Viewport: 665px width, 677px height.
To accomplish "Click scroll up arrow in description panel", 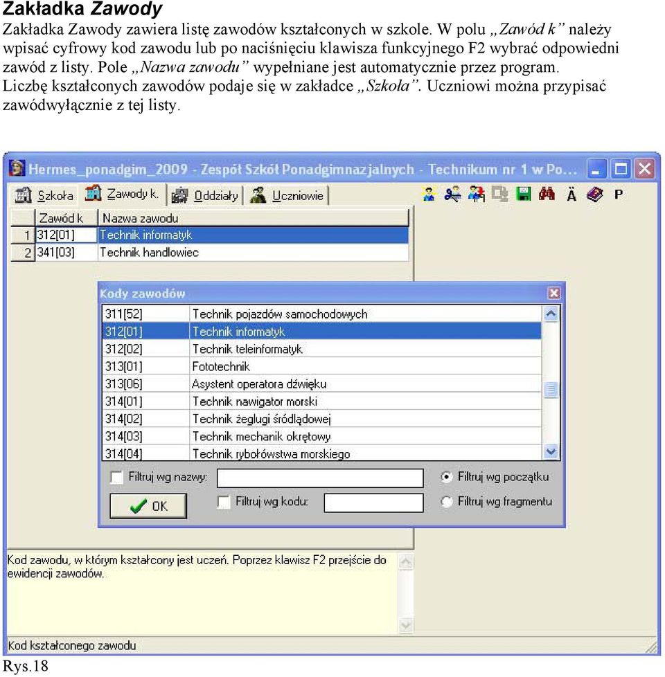I will click(x=405, y=561).
